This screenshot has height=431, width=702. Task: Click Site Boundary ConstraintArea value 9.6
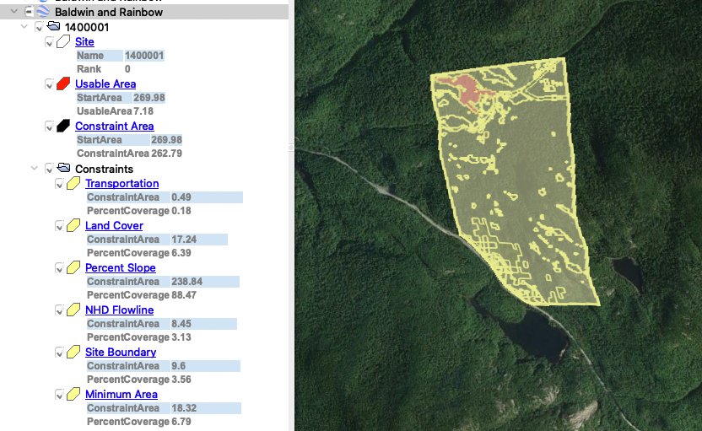click(178, 366)
